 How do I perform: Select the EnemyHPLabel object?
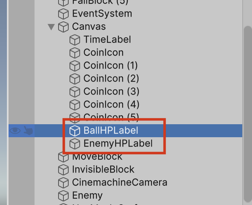[x=118, y=144]
